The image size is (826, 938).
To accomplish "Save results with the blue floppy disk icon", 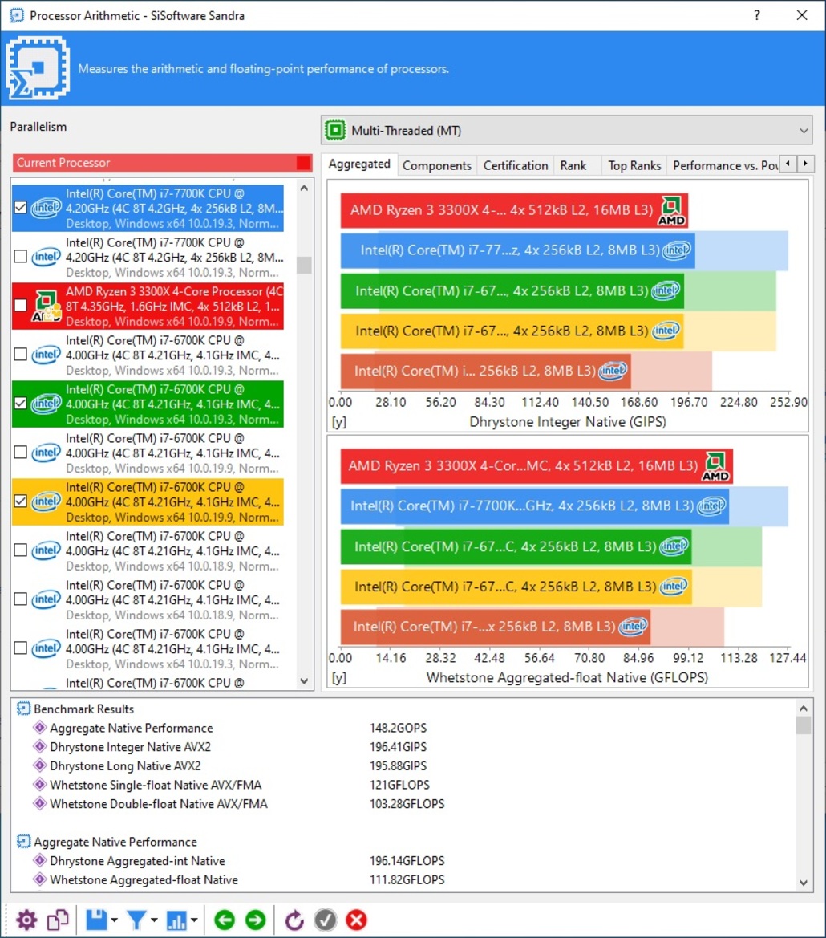I will 96,920.
